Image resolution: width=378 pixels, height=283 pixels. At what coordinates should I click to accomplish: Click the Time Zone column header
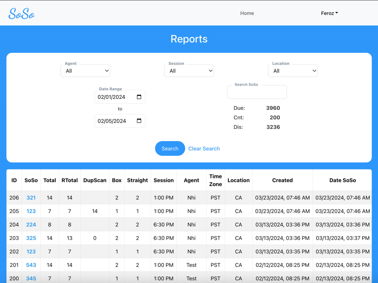(215, 180)
